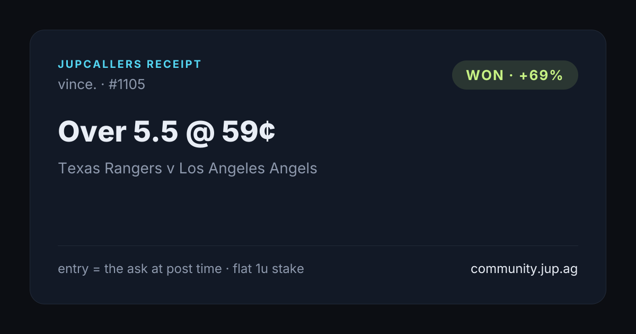Click the username vince.
The width and height of the screenshot is (636, 334).
pyautogui.click(x=77, y=84)
